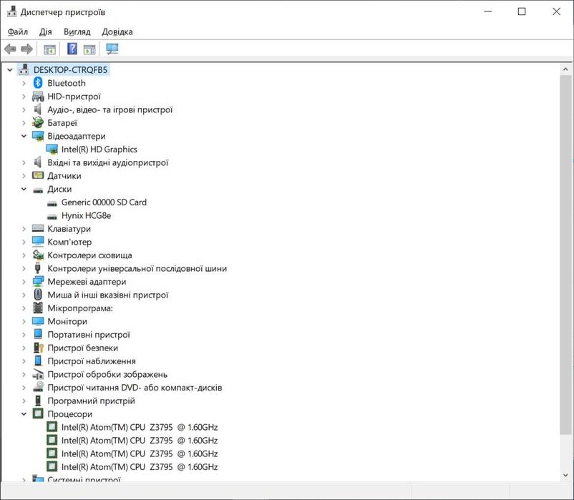This screenshot has width=574, height=500.
Task: Click the Датчики sensor icon
Action: click(38, 175)
